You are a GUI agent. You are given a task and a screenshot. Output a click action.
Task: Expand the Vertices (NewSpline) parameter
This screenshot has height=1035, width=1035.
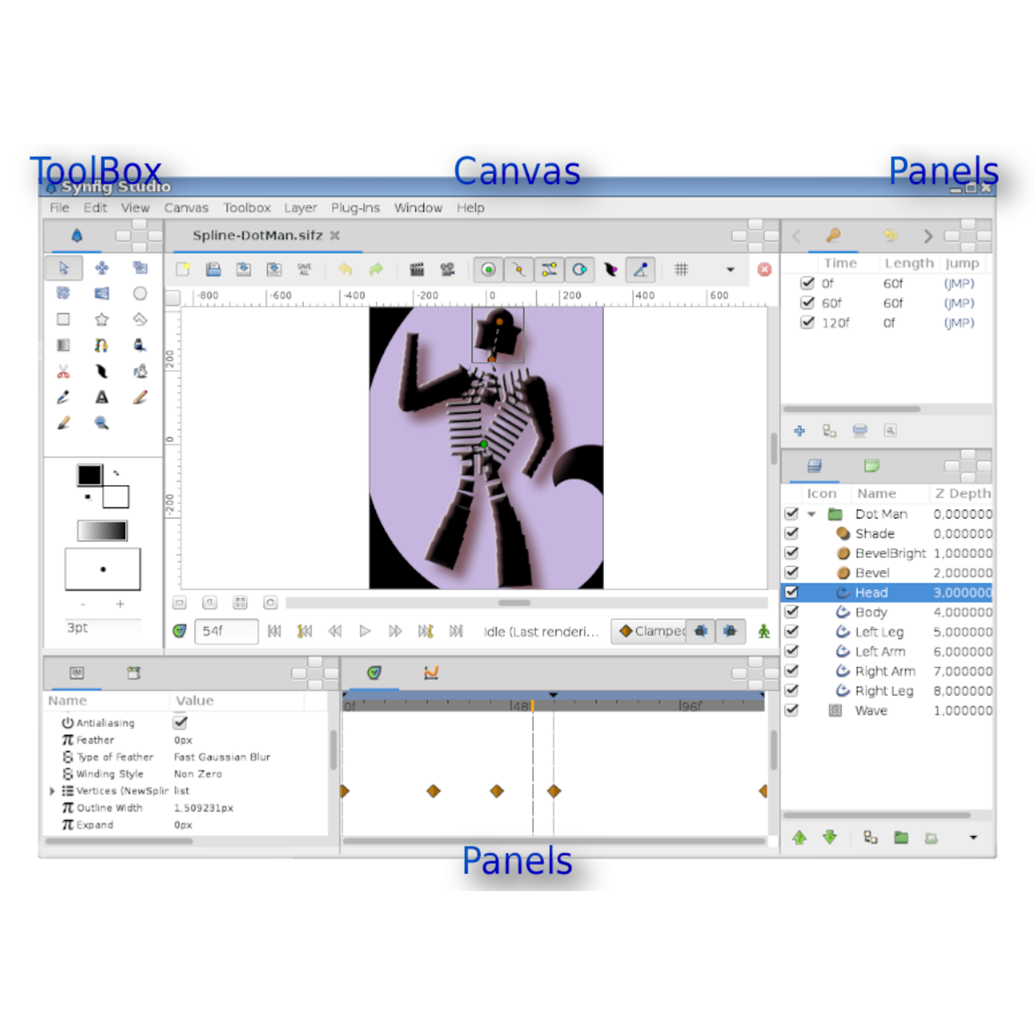point(53,791)
